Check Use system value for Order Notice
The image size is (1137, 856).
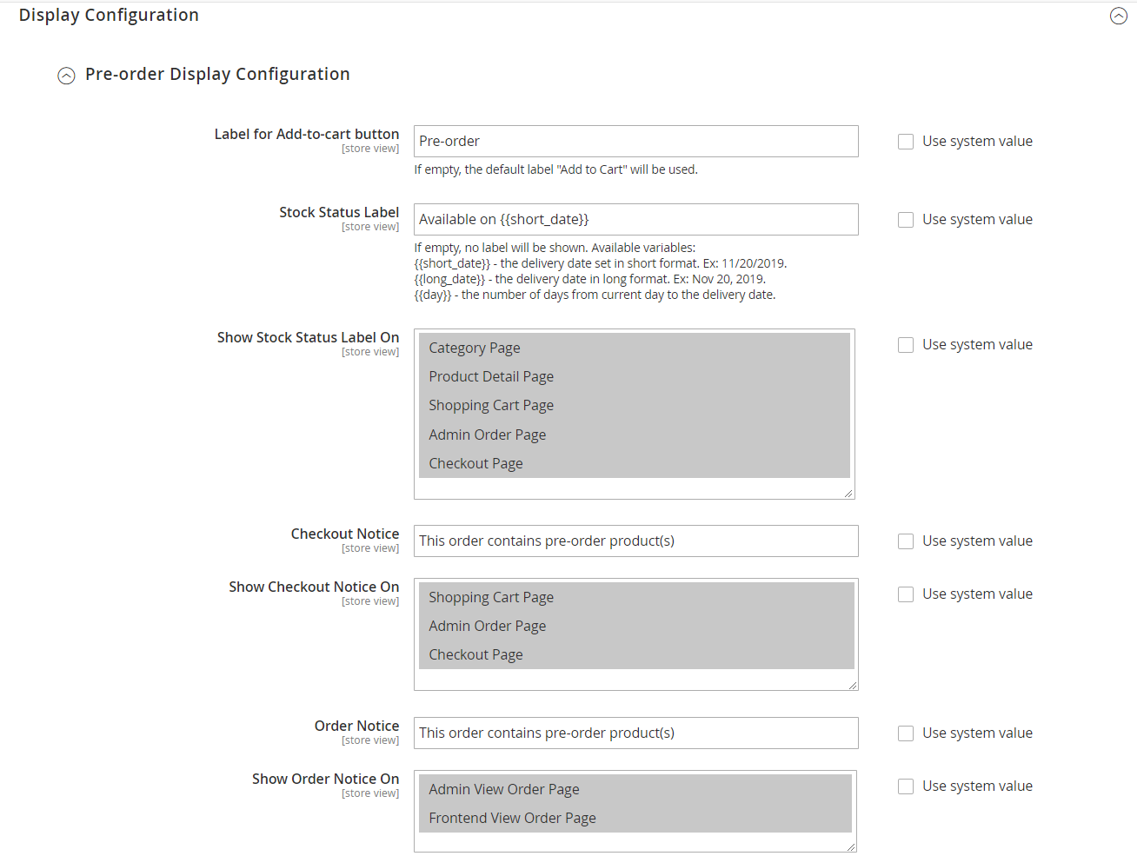pyautogui.click(x=906, y=733)
